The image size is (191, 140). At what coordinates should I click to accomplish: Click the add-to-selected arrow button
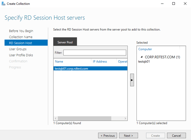pos(132,80)
